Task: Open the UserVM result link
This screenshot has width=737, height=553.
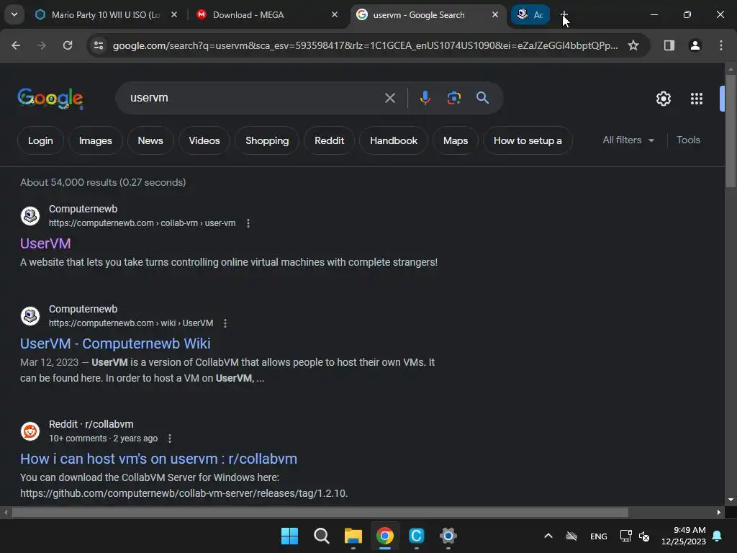Action: 45,243
